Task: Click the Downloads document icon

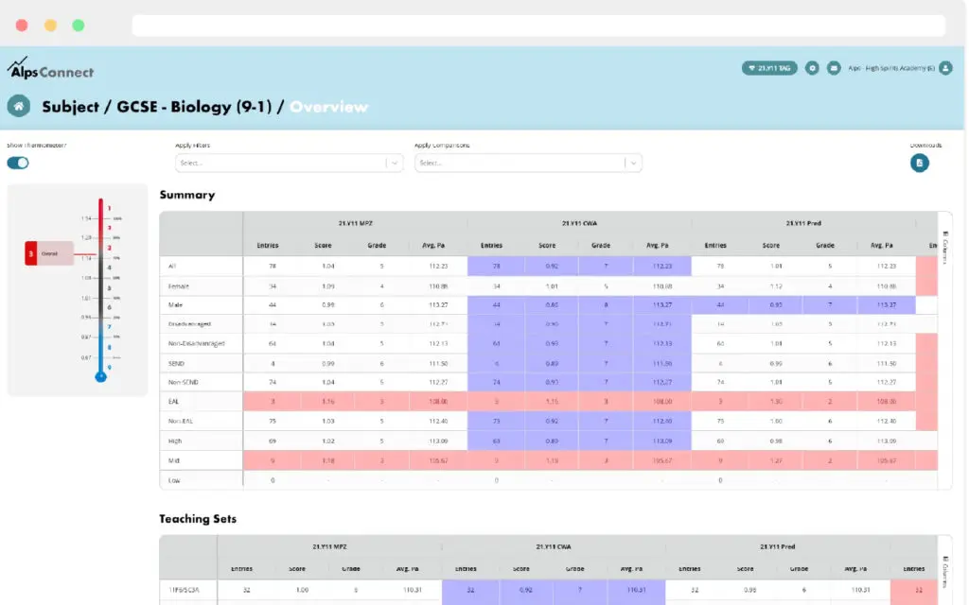Action: pos(920,163)
